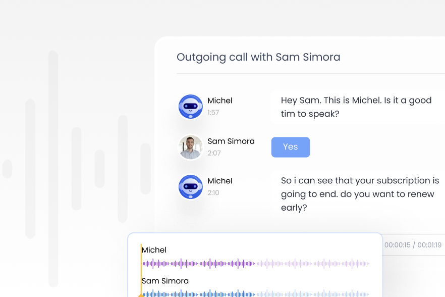Click the 2:07 timestamp
445x297 pixels.
click(x=214, y=153)
